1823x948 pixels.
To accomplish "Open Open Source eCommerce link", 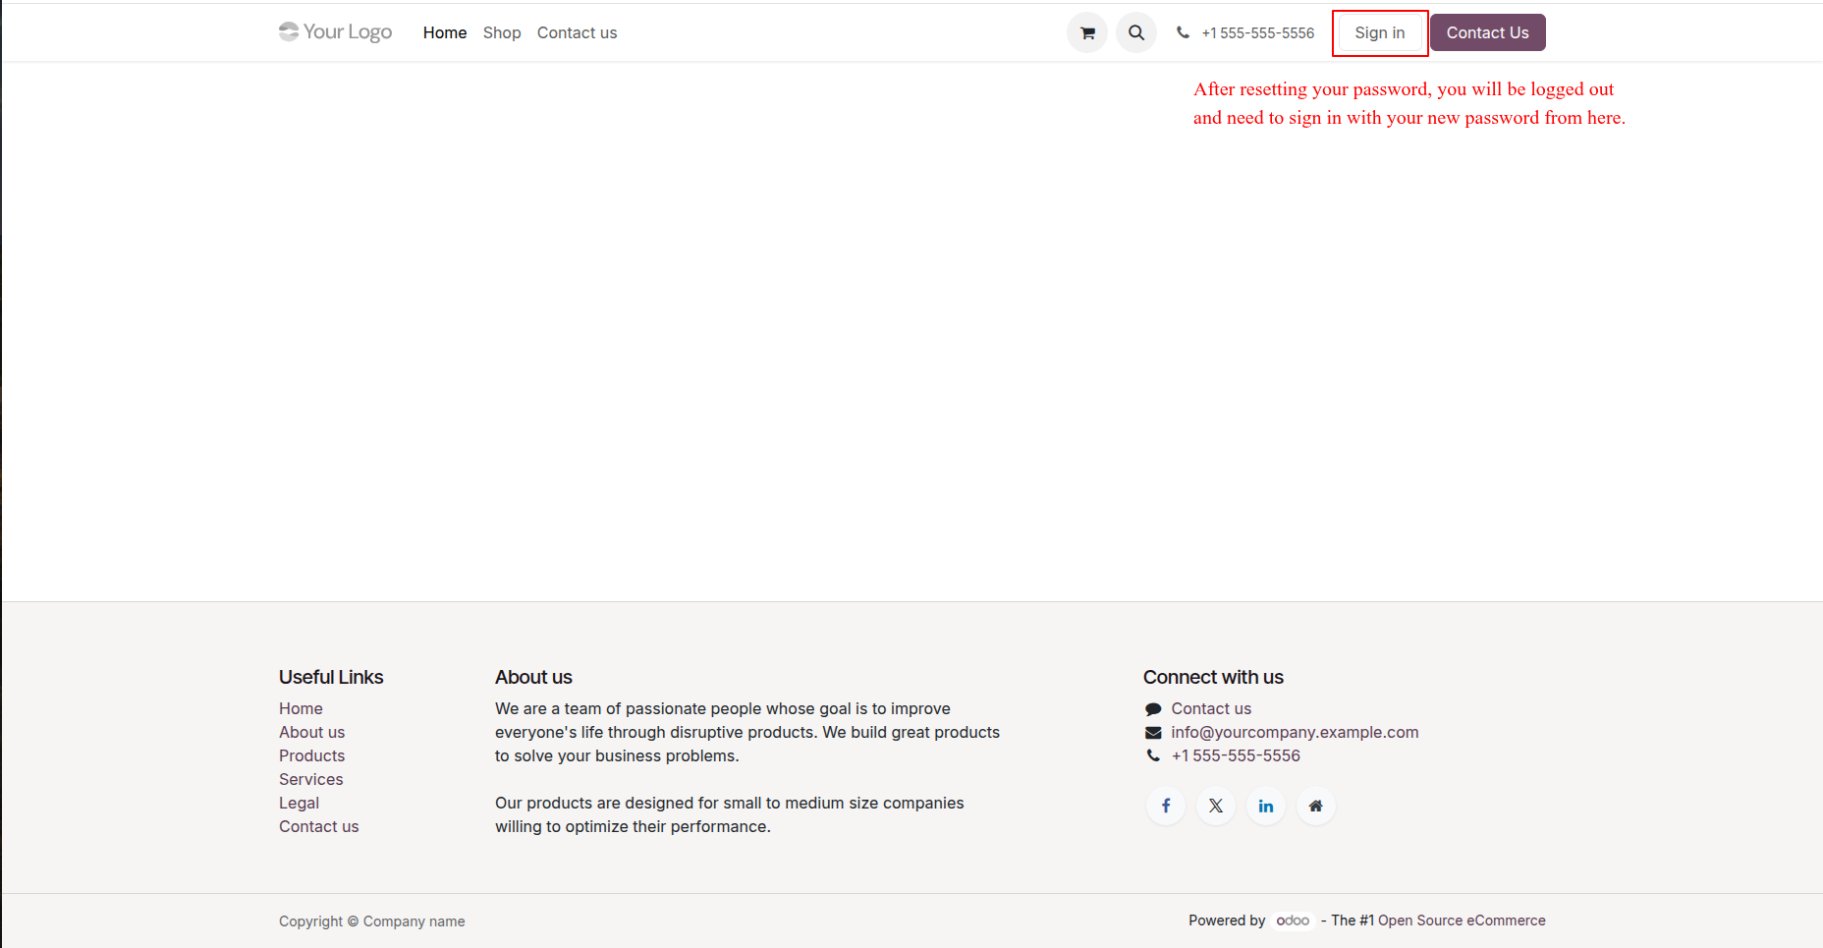I will coord(1462,920).
